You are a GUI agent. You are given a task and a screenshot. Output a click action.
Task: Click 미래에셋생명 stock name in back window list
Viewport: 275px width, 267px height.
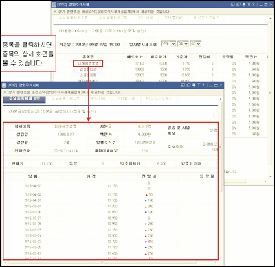click(88, 63)
